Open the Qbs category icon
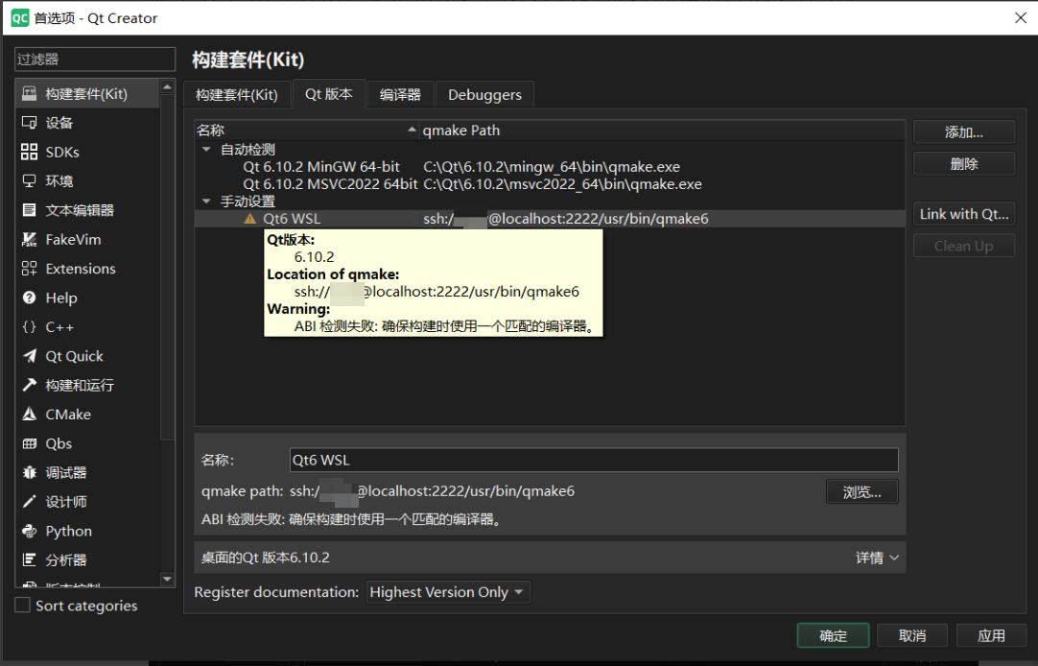Viewport: 1038px width, 666px height. 29,443
